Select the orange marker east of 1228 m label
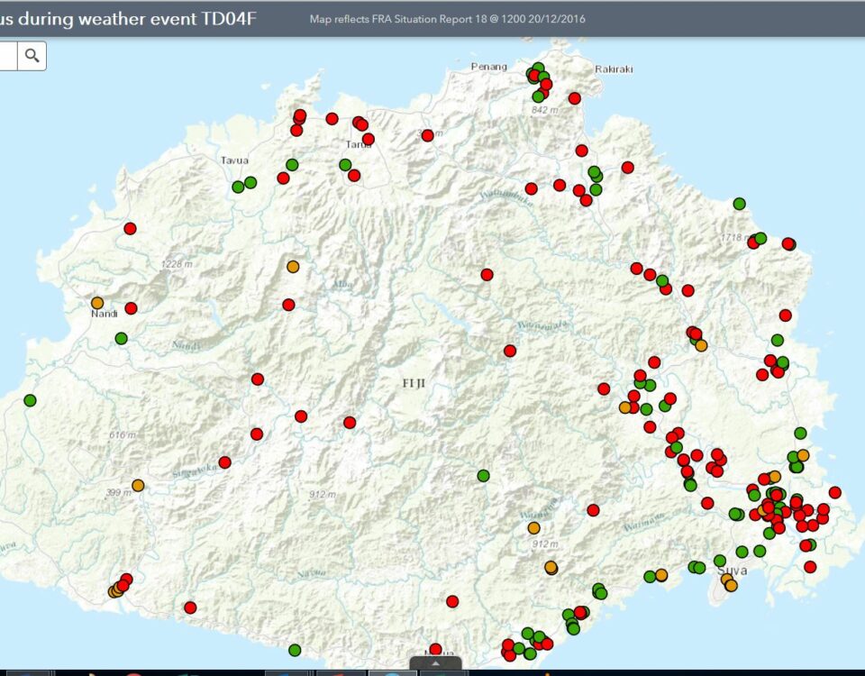The width and height of the screenshot is (865, 676). pyautogui.click(x=293, y=267)
